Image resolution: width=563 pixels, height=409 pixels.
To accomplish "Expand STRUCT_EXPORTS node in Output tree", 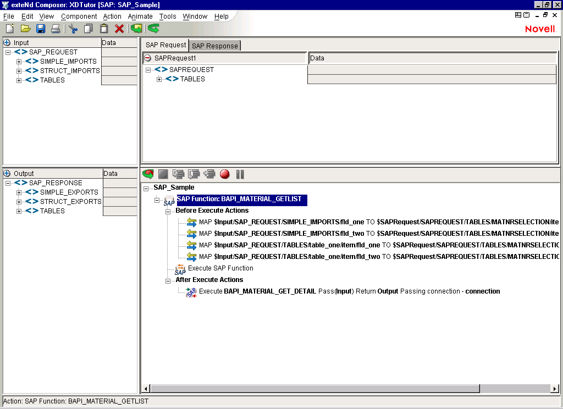I will click(19, 202).
